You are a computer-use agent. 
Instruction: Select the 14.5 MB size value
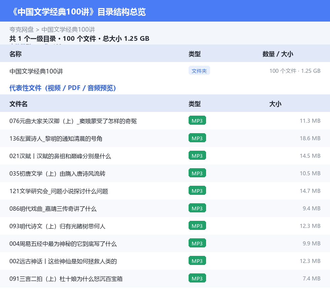[x=310, y=156]
